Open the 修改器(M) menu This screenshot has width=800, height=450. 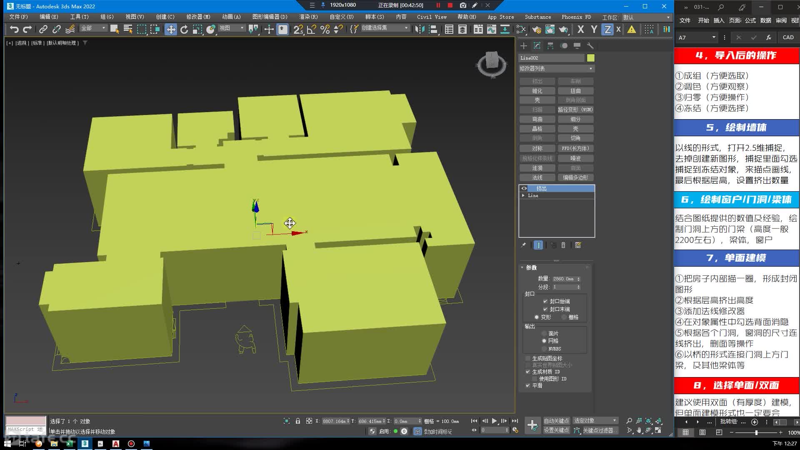(x=198, y=17)
